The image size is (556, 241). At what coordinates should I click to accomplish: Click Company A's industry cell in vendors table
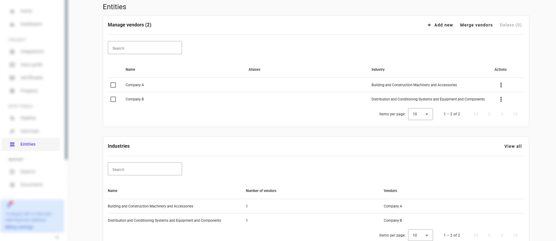414,85
